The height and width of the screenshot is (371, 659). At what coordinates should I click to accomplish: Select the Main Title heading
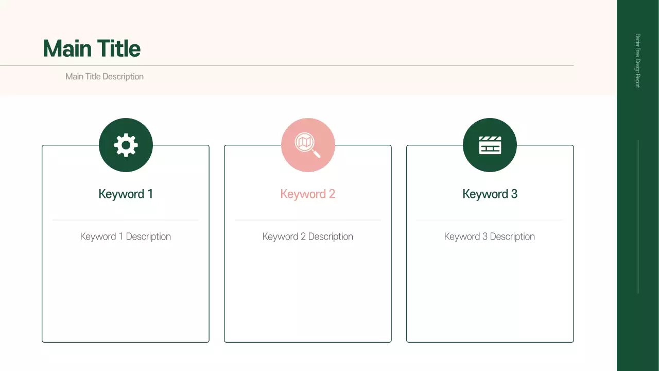tap(91, 48)
